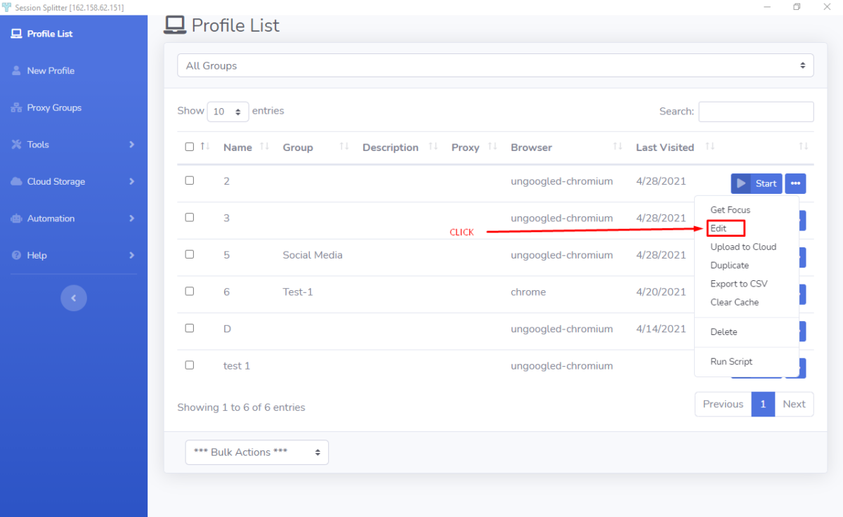
Task: Expand the Show entries count selector
Action: (228, 112)
